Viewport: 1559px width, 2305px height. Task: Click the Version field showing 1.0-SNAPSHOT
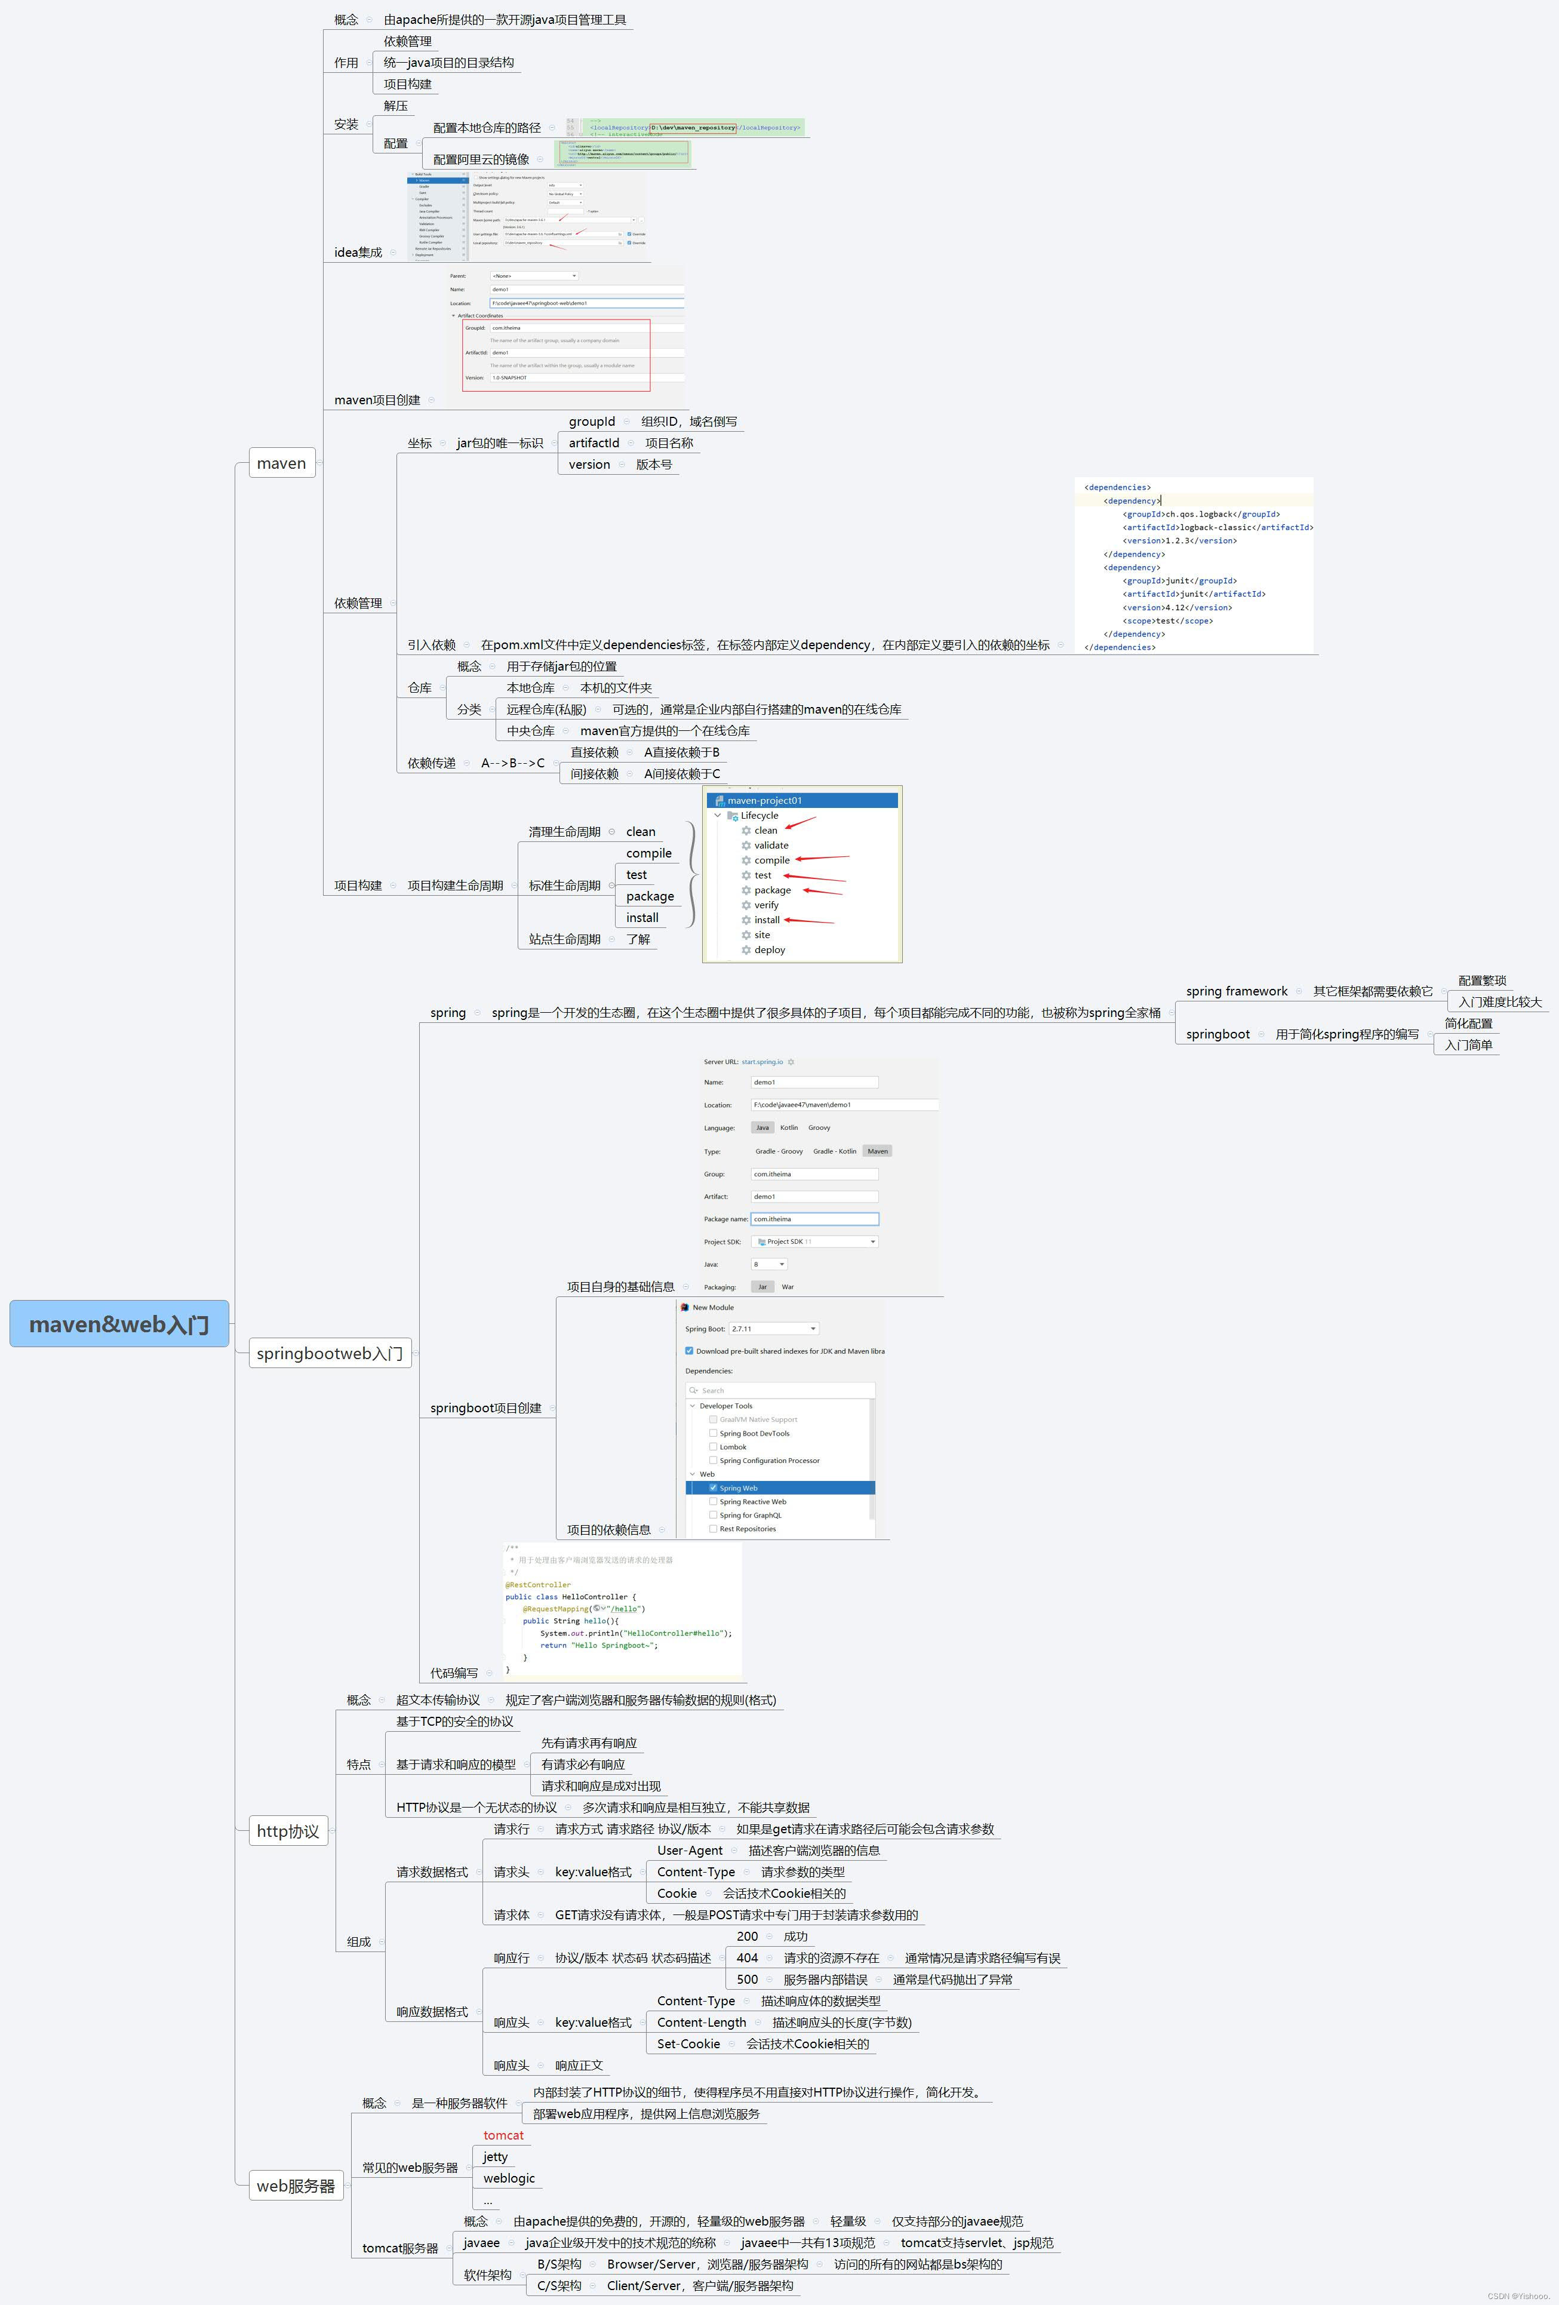pyautogui.click(x=587, y=378)
